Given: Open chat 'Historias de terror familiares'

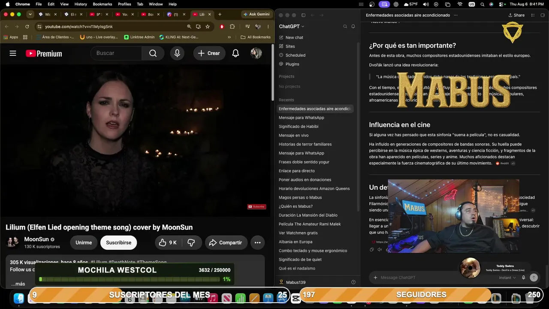Looking at the screenshot, I should pyautogui.click(x=305, y=144).
